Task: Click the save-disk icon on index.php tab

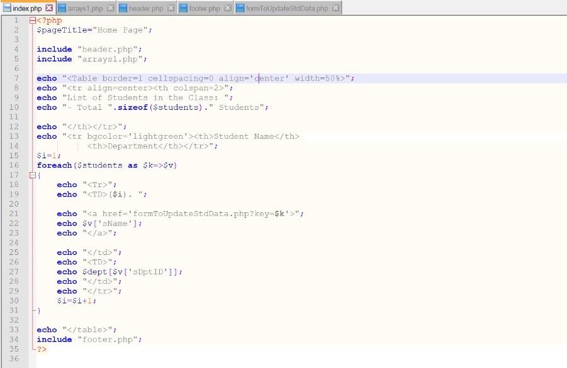Action: click(x=7, y=8)
